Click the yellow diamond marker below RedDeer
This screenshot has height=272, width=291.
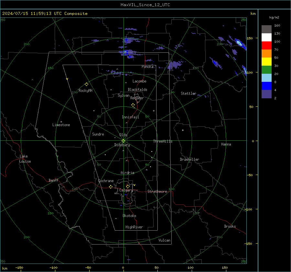133,105
